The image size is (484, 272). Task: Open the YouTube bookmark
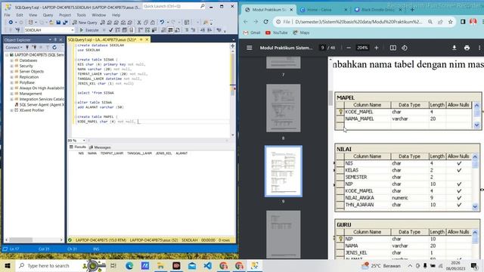tap(277, 32)
